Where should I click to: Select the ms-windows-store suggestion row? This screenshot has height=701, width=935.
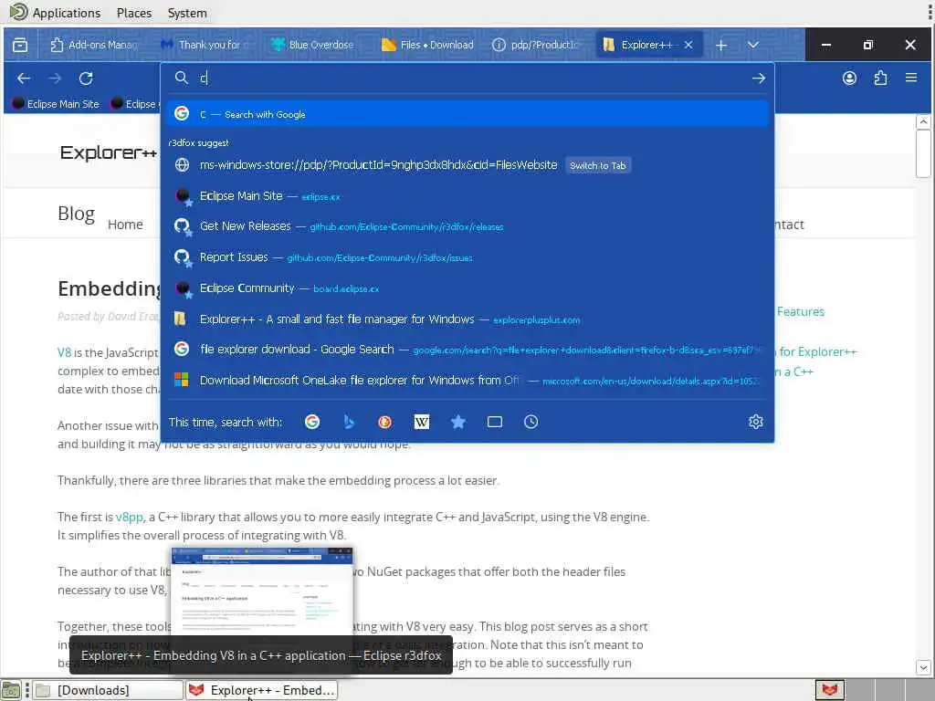468,165
